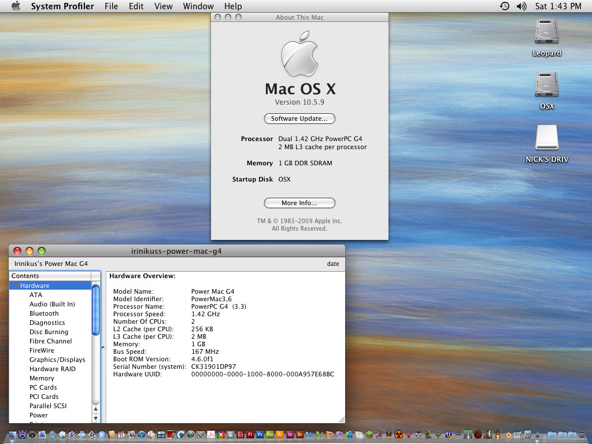Click the More Info button

point(299,203)
